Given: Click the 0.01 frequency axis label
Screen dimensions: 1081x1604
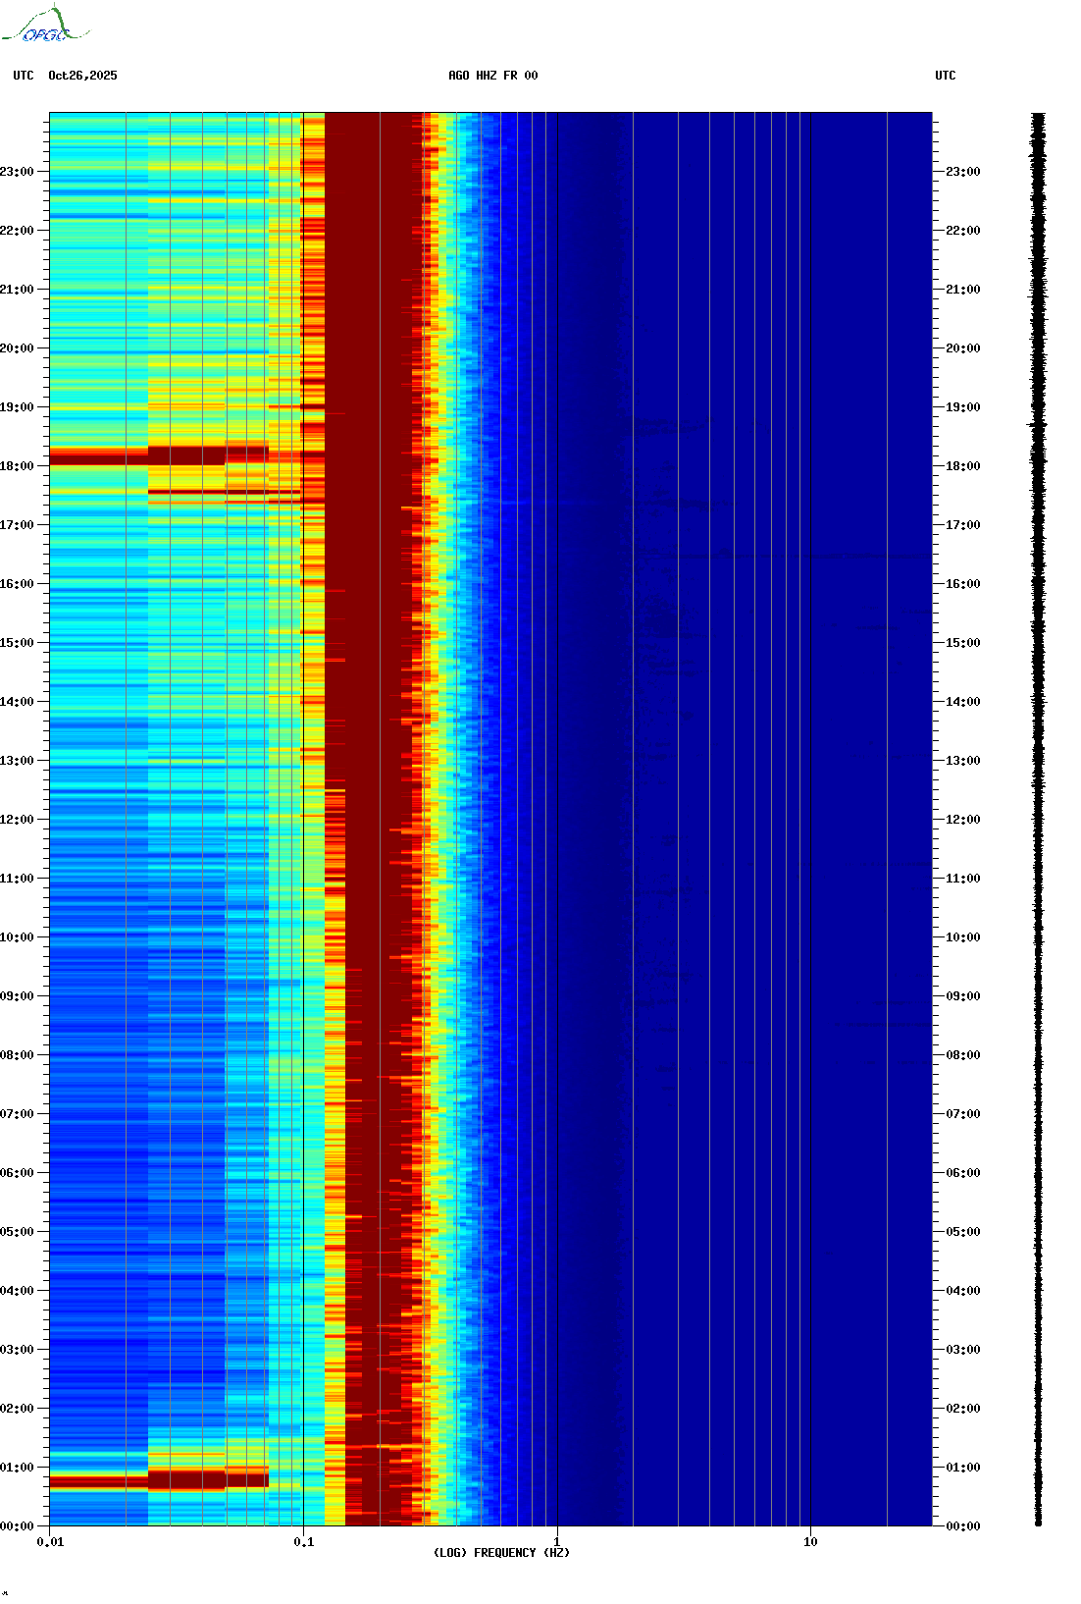Looking at the screenshot, I should (50, 1542).
